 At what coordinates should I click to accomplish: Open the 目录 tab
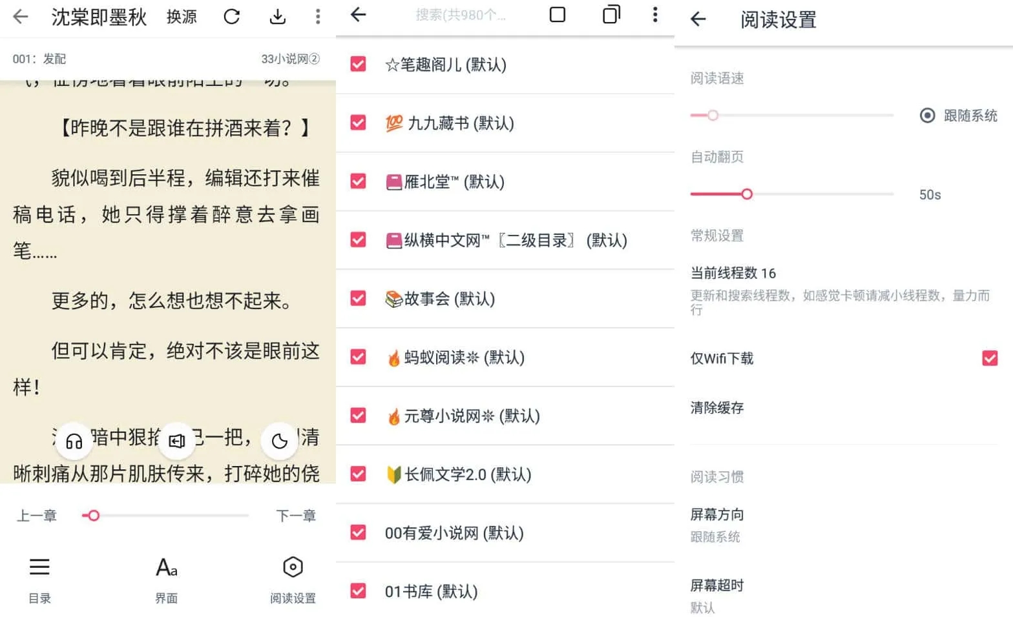(39, 579)
